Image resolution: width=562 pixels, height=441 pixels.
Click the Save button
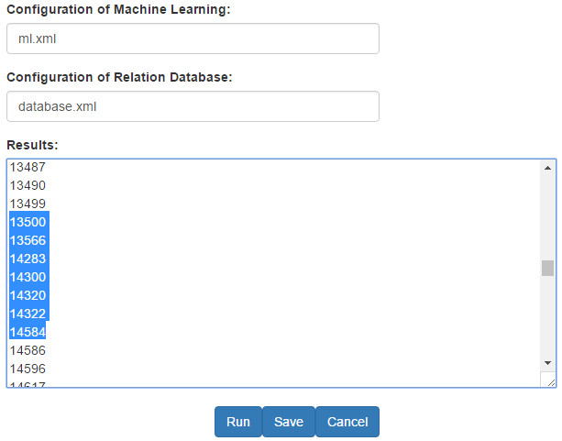point(289,422)
